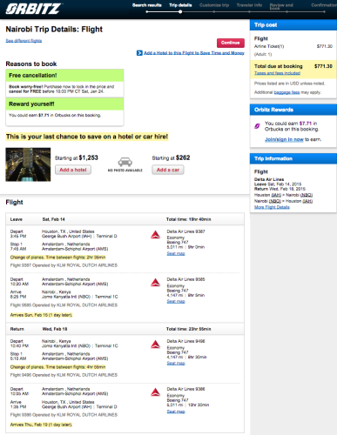Click Delta logo for flight 9496

point(156,345)
